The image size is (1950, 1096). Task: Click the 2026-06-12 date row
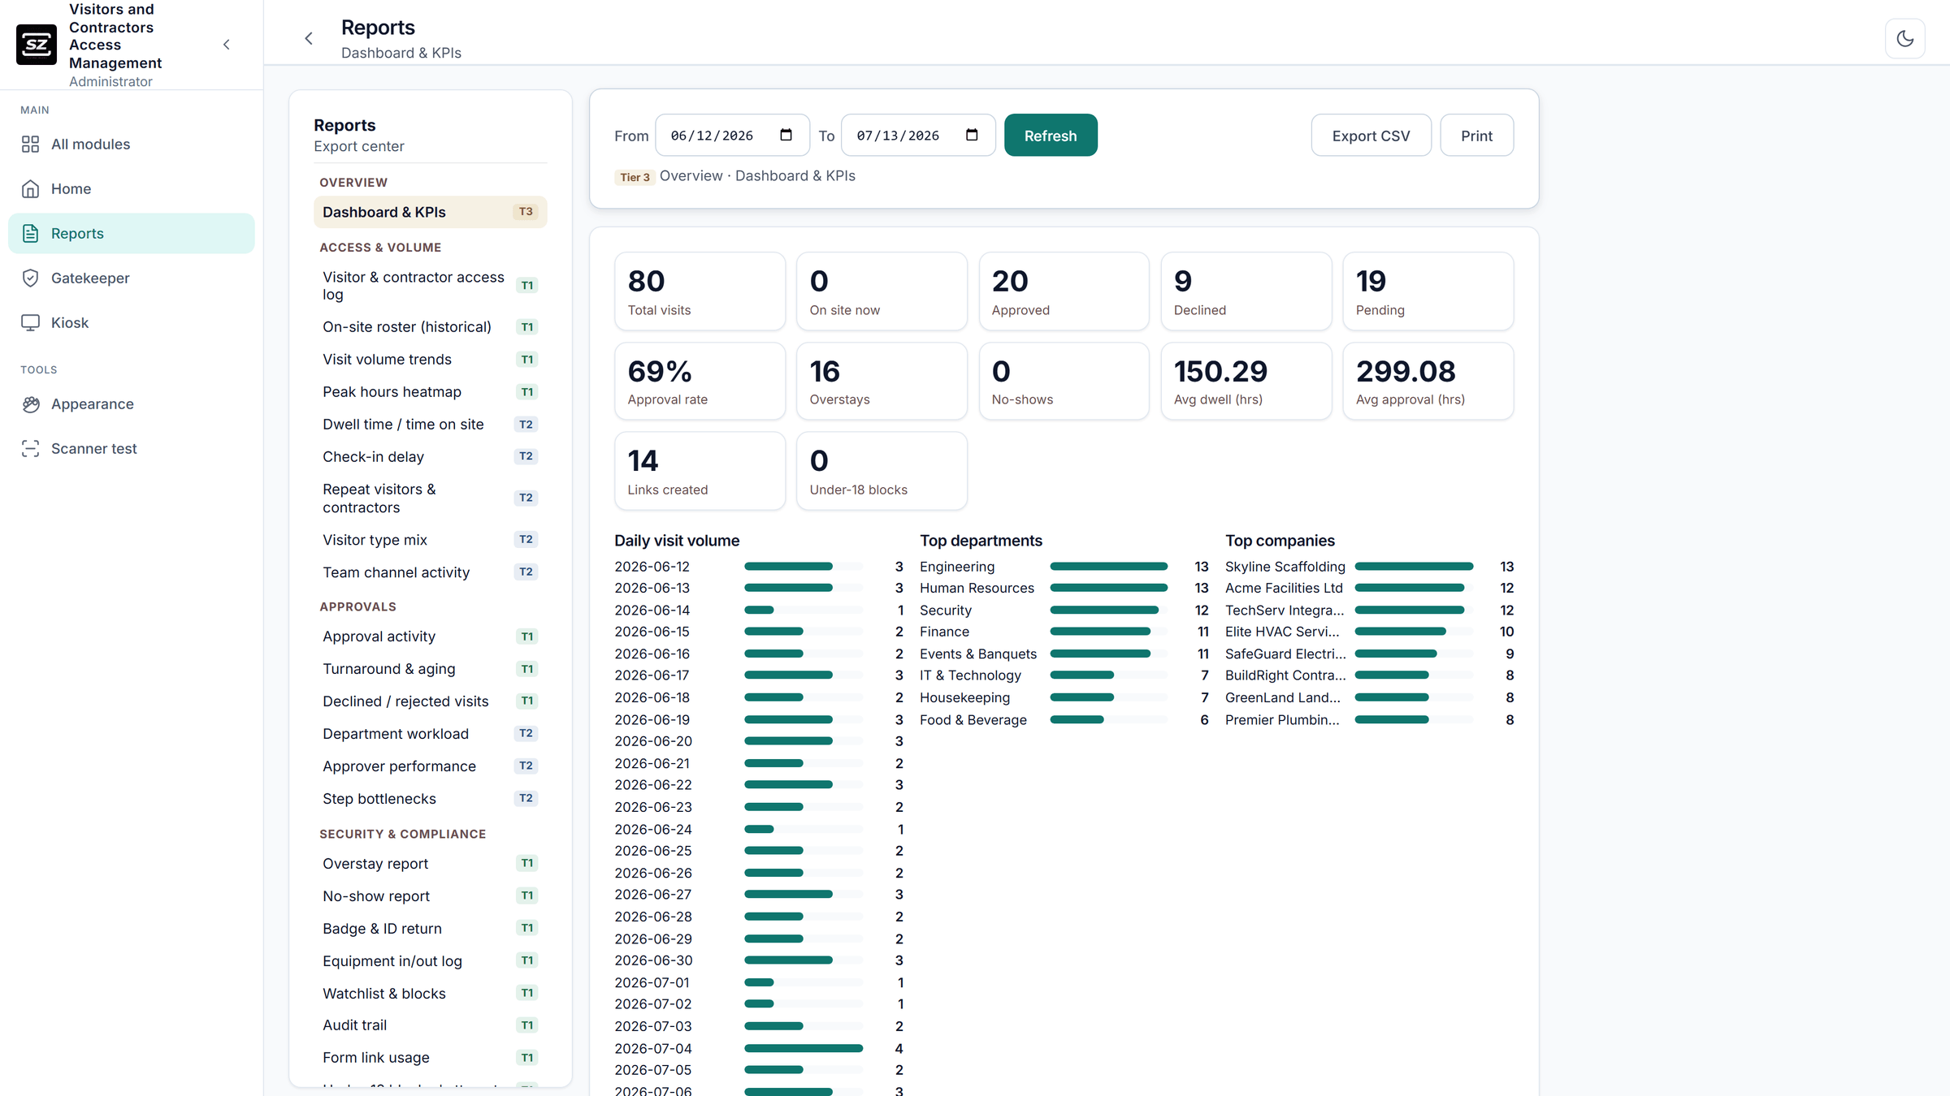758,566
